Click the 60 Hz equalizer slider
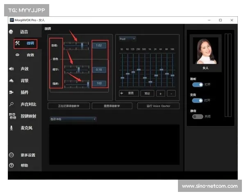This screenshot has height=196, width=246. click(x=128, y=74)
